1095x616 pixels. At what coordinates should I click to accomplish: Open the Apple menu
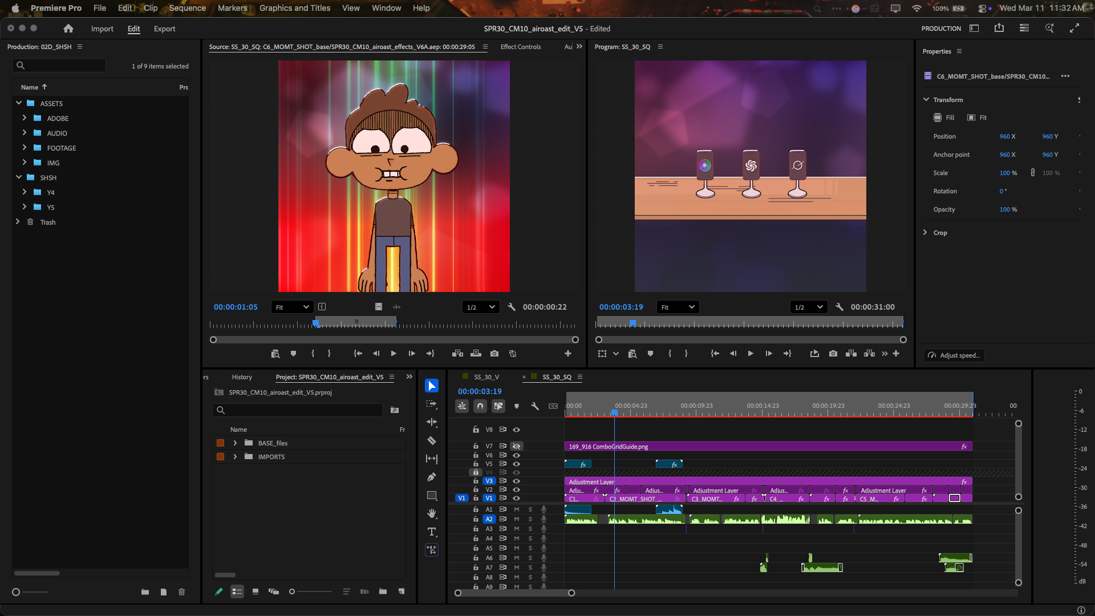point(15,8)
